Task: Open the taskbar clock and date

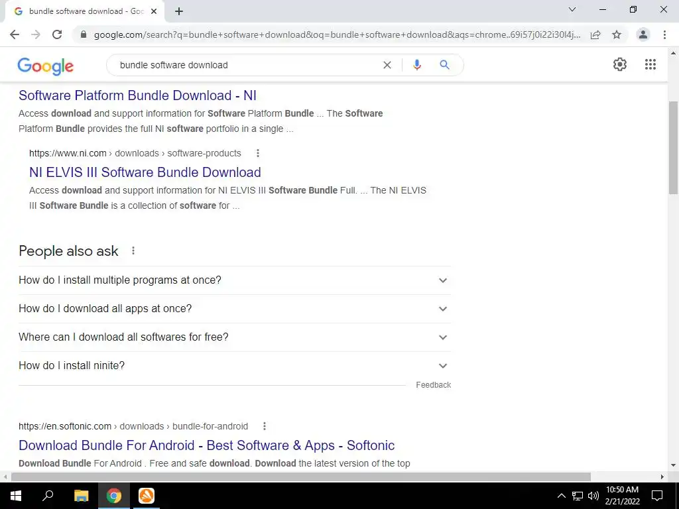Action: (x=622, y=496)
